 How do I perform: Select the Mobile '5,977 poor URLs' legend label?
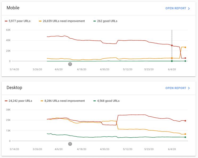point(19,21)
